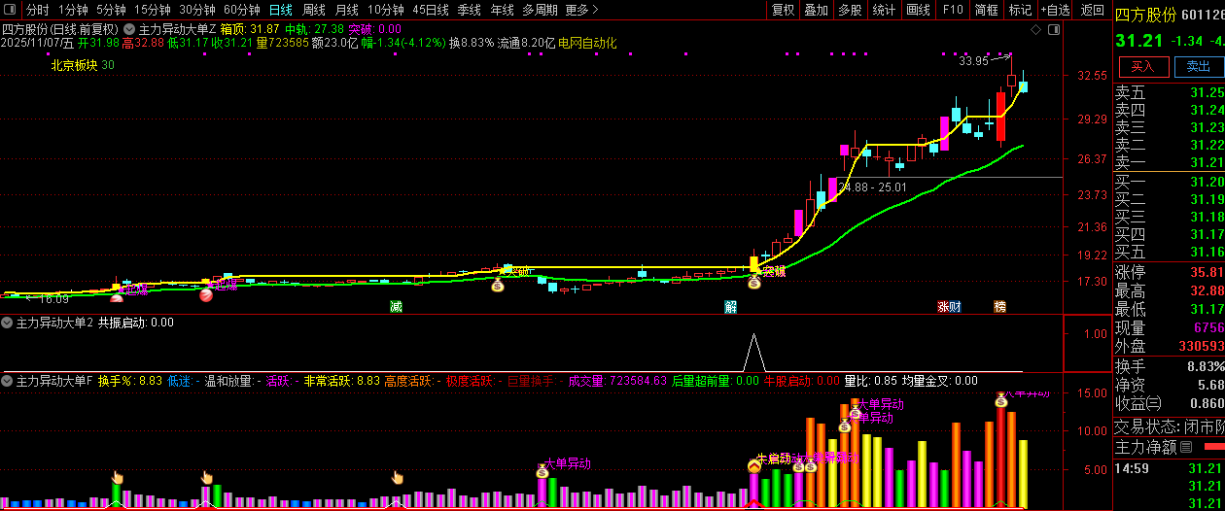Click the 解 event marker on chart
The height and width of the screenshot is (511, 1225).
click(x=730, y=306)
